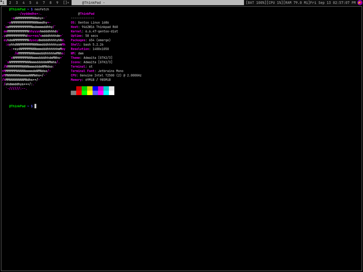This screenshot has width=363, height=272.
Task: Click the bright red color block
Action: (x=79, y=93)
